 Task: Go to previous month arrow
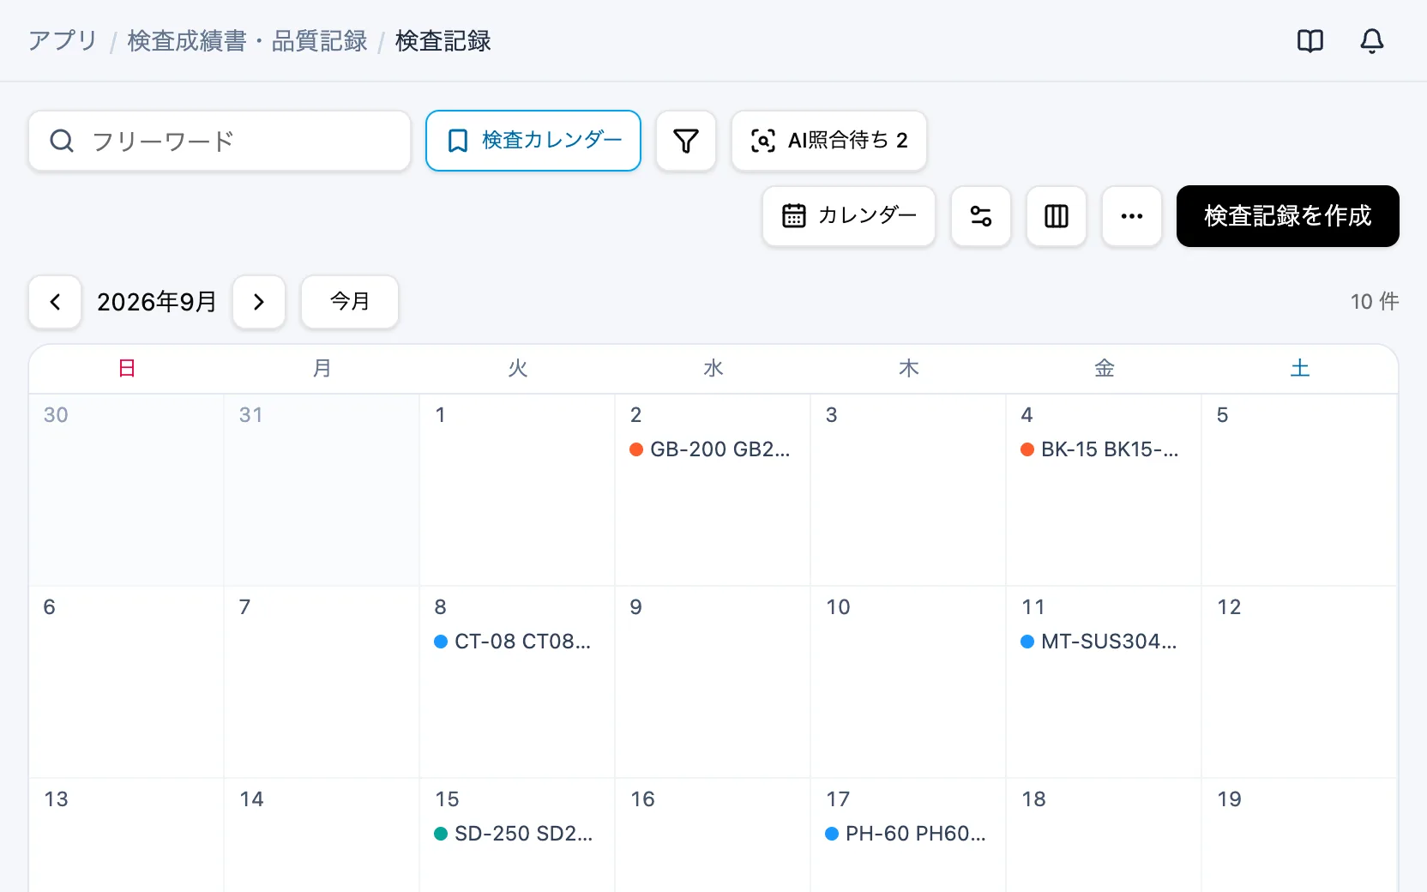[x=55, y=302]
